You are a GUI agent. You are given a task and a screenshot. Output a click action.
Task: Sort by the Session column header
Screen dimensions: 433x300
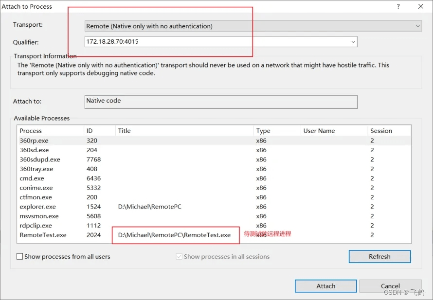tap(389, 130)
